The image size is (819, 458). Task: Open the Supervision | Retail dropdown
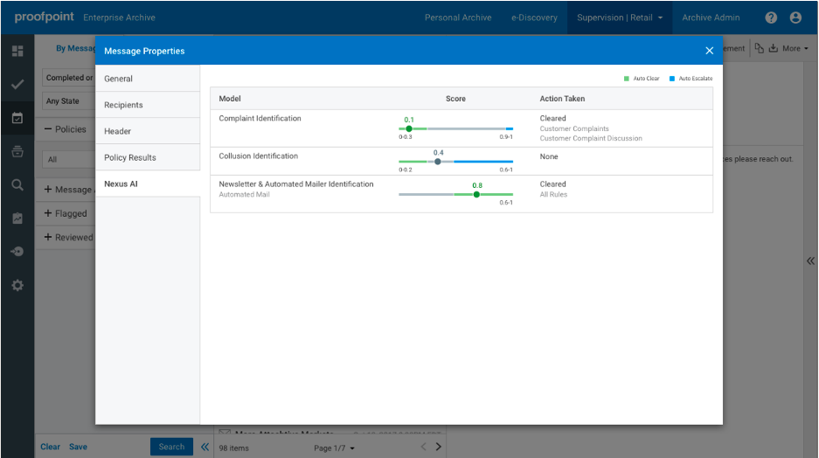coord(620,17)
